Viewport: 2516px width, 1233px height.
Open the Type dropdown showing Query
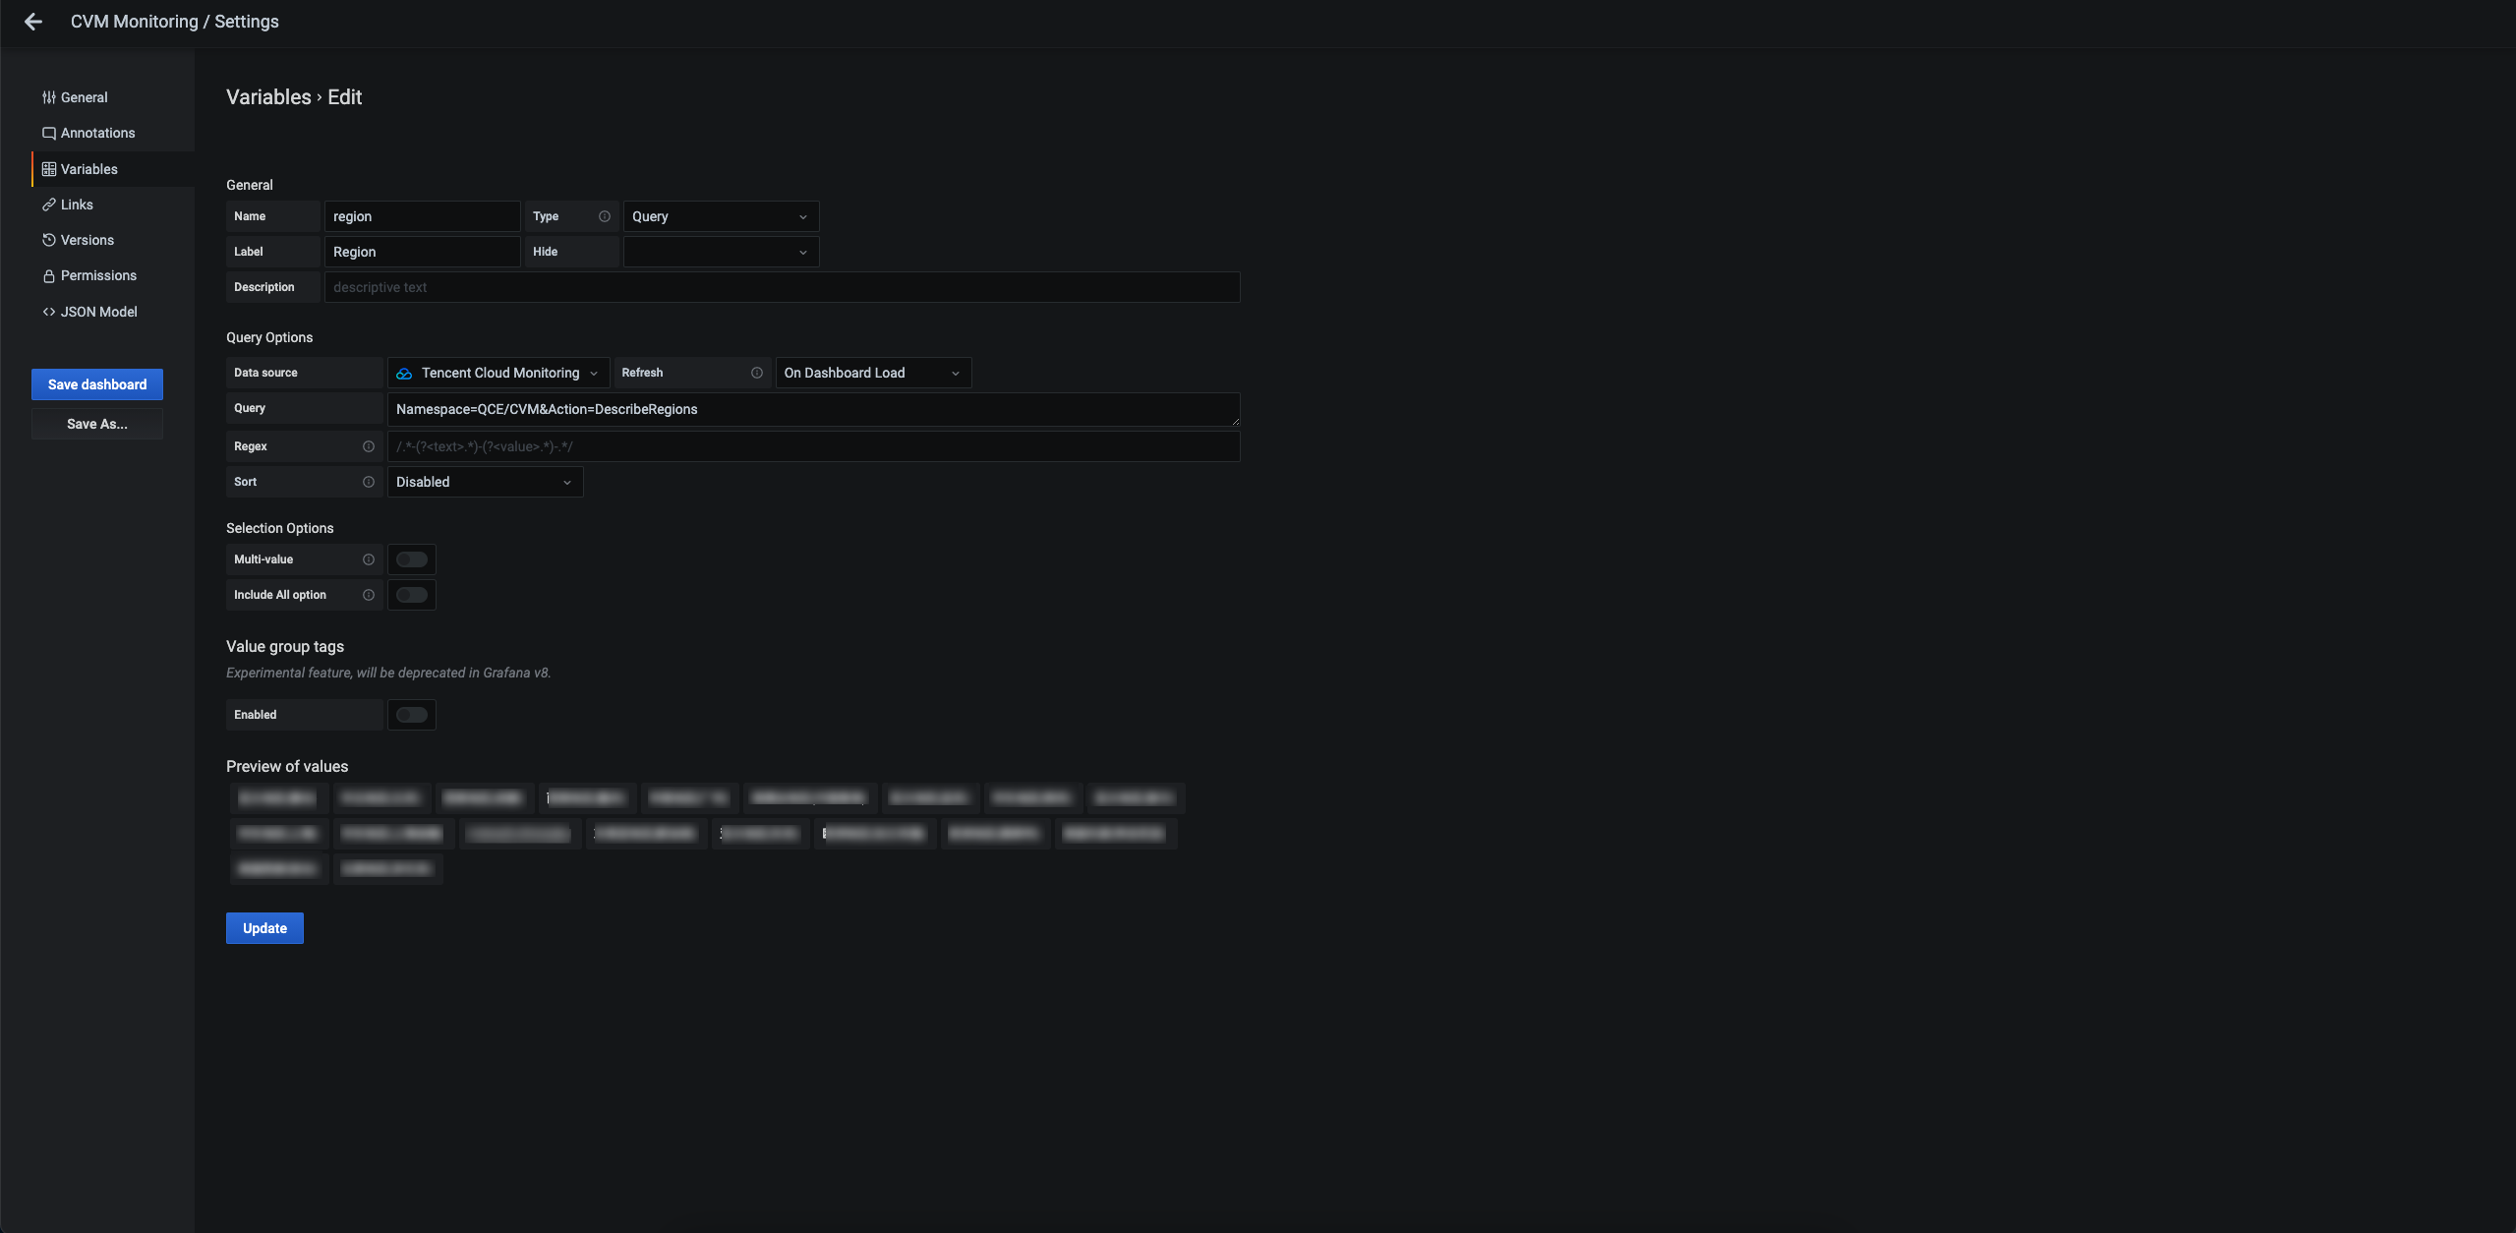pos(720,216)
